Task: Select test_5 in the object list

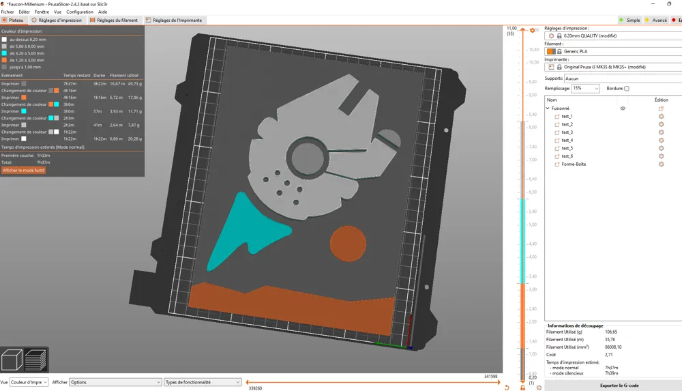Action: pos(567,148)
